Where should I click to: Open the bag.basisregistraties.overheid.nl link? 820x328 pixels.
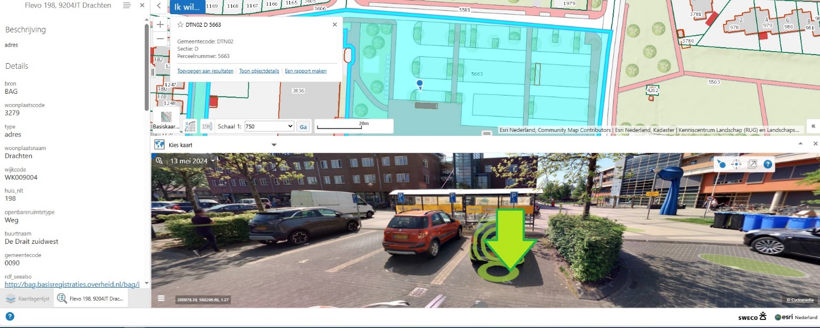(72, 284)
